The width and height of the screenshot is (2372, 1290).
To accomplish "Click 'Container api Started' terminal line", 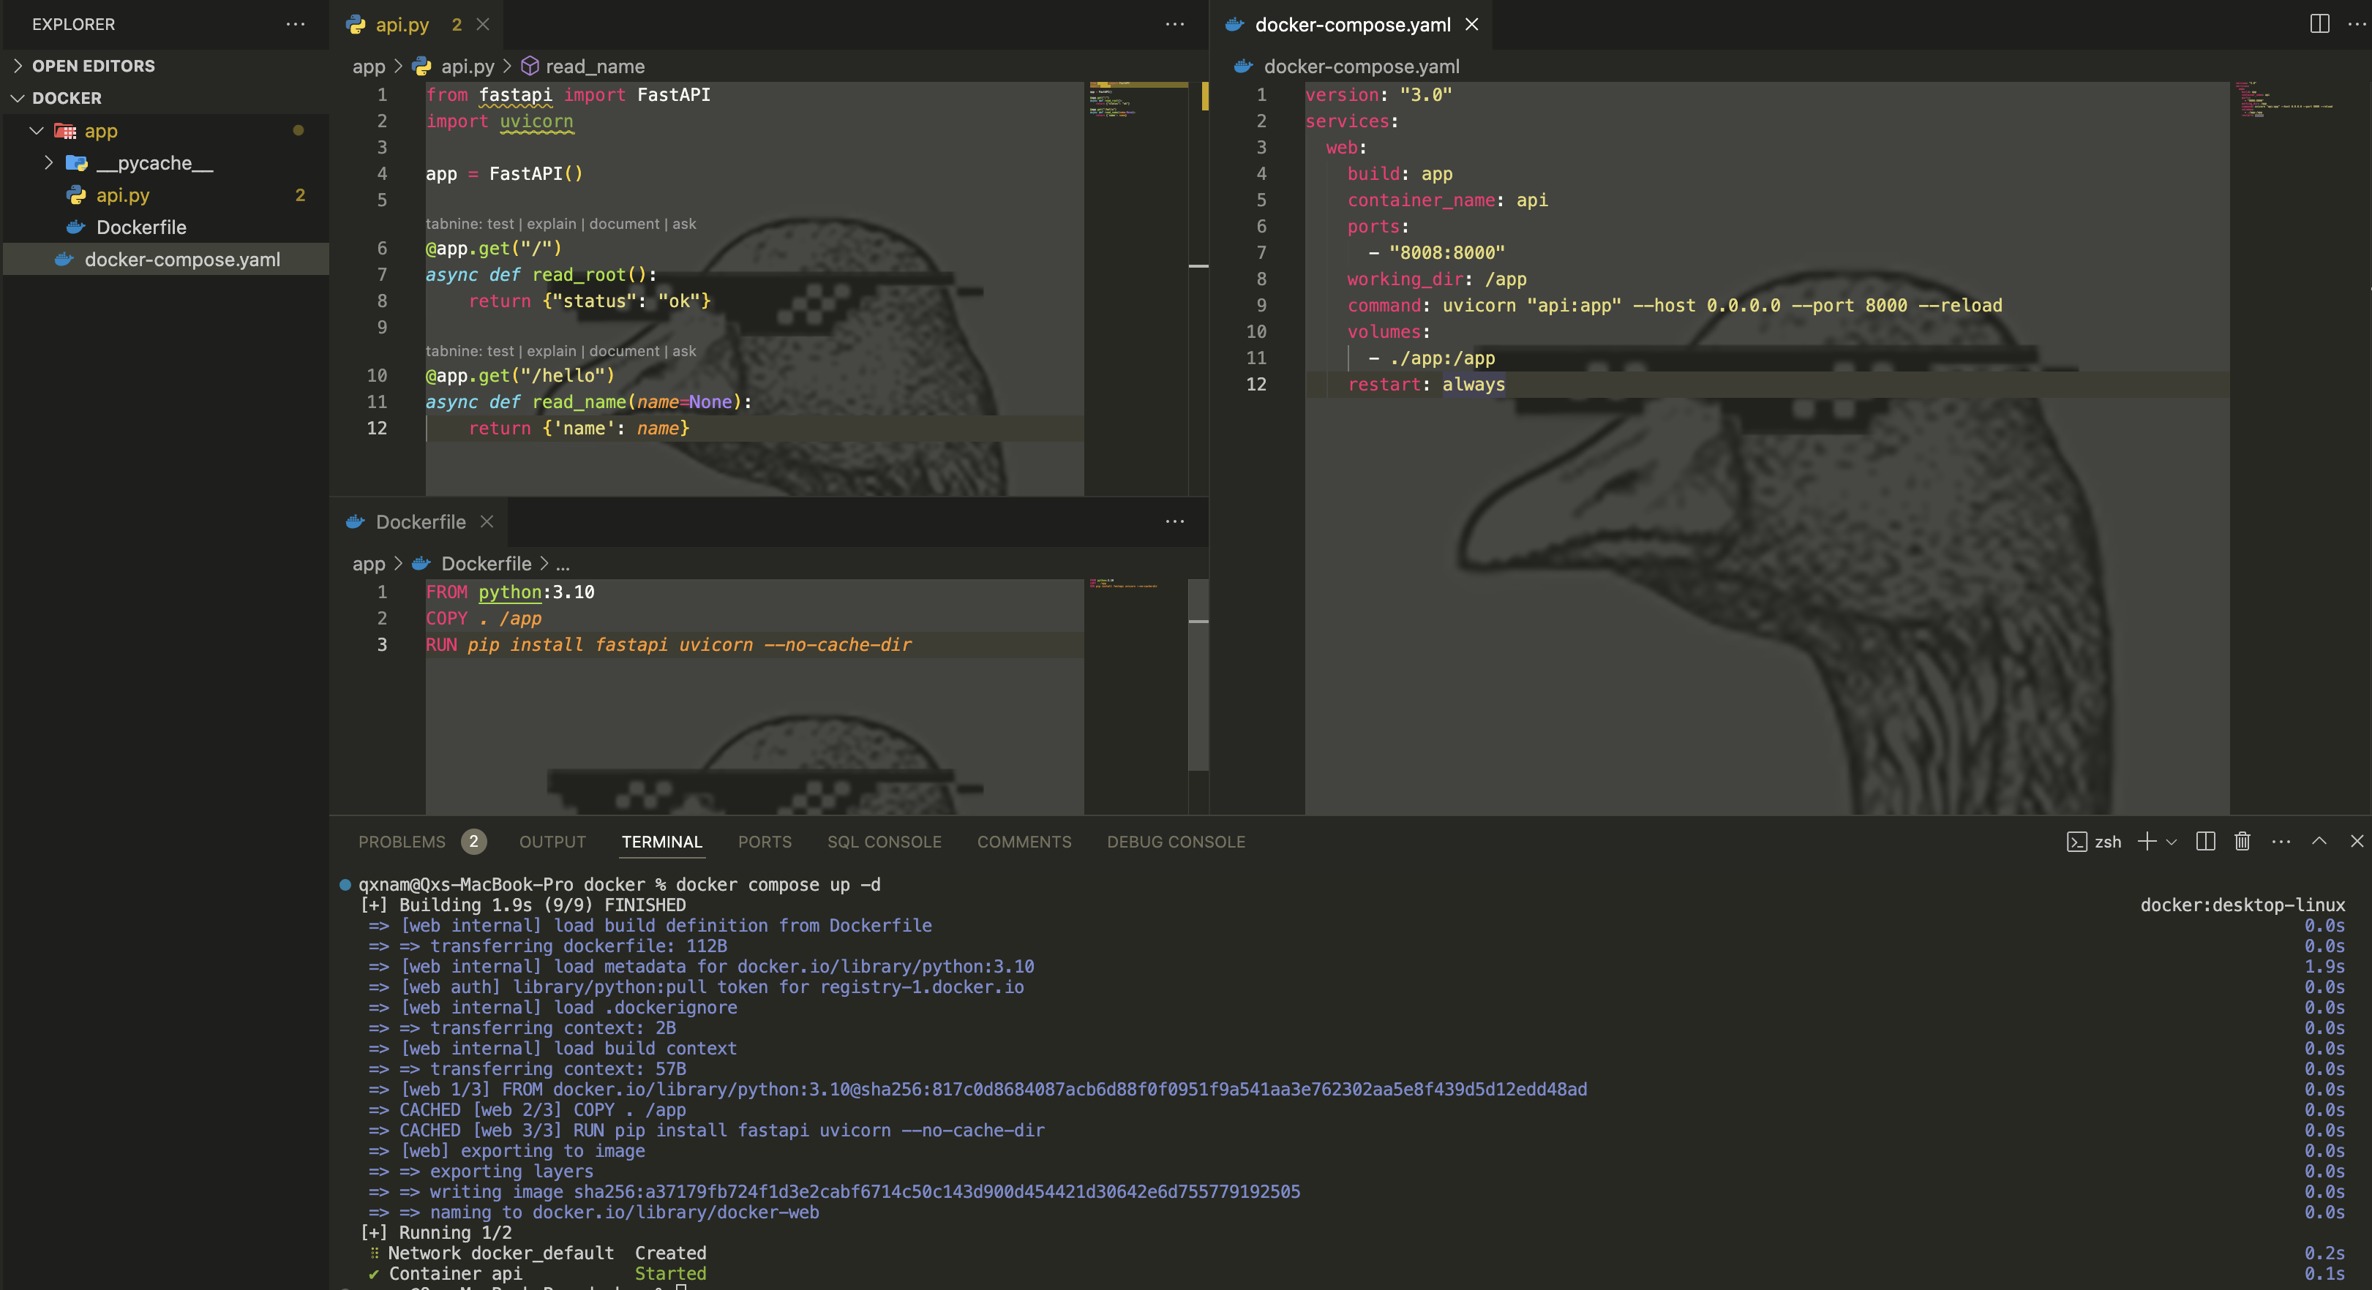I will pos(537,1273).
